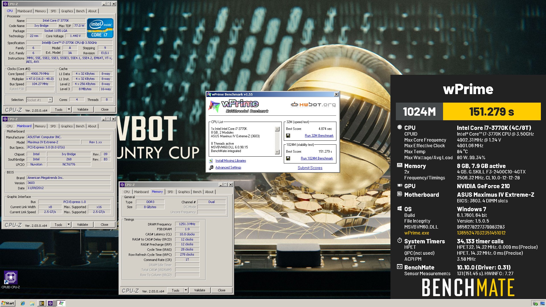Screen dimensions: 546x307
Task: Click the wPrime logo in benchmark window
Action: tap(238, 106)
